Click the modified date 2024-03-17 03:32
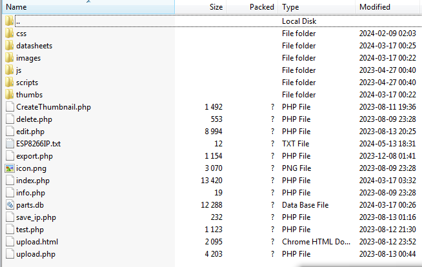422x267 pixels. pos(388,181)
